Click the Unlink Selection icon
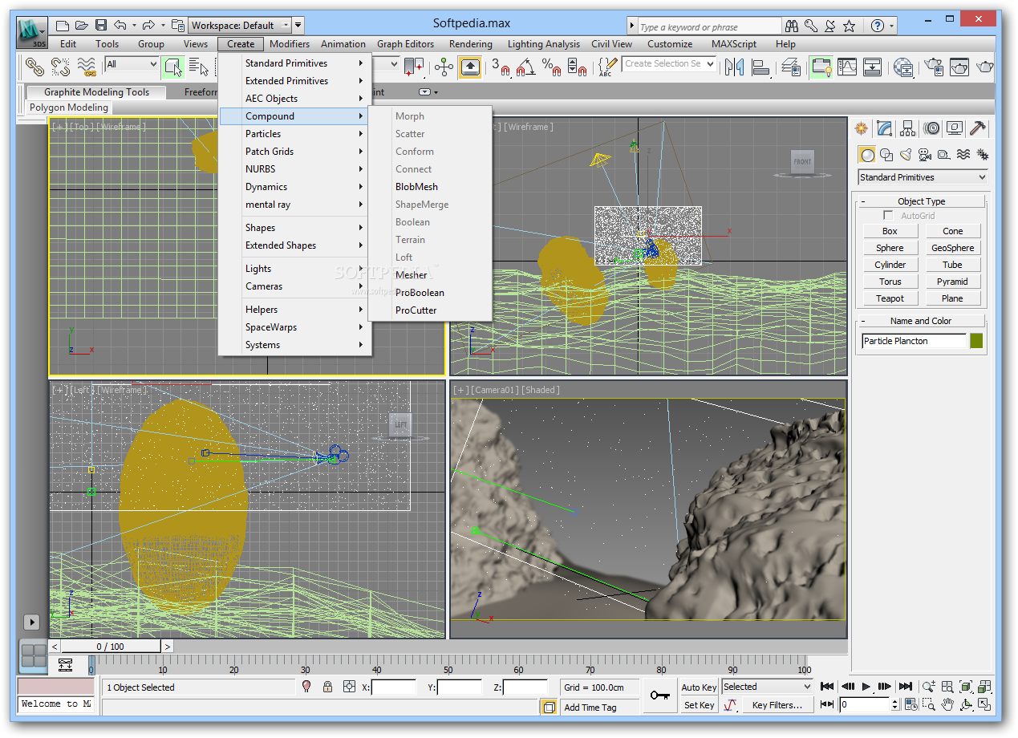This screenshot has width=1018, height=738. click(x=60, y=66)
